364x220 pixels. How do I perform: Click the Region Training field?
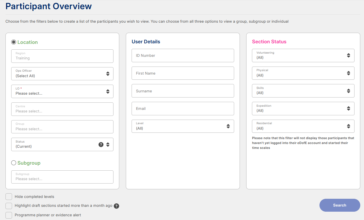pos(62,56)
